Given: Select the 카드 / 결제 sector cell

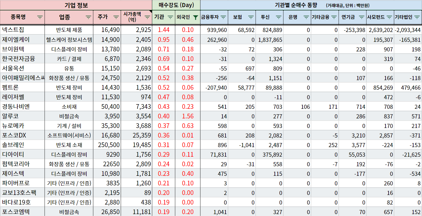Looking at the screenshot, I should [x=69, y=59].
